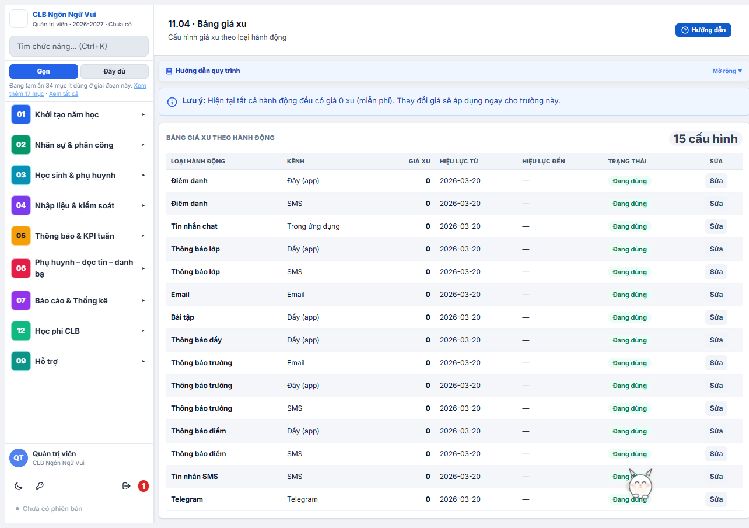
Task: Open the hamburger menu button
Action: (19, 19)
